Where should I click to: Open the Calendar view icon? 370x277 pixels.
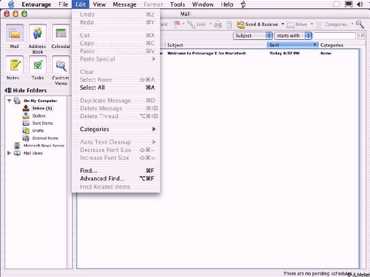tap(61, 33)
